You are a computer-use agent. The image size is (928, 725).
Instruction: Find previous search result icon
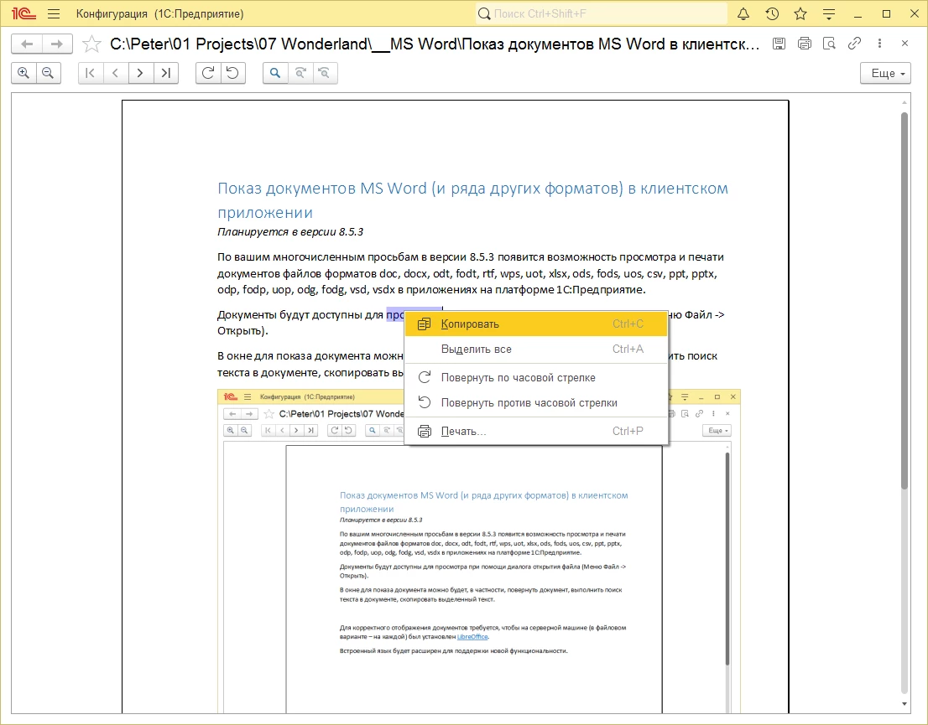pos(325,73)
